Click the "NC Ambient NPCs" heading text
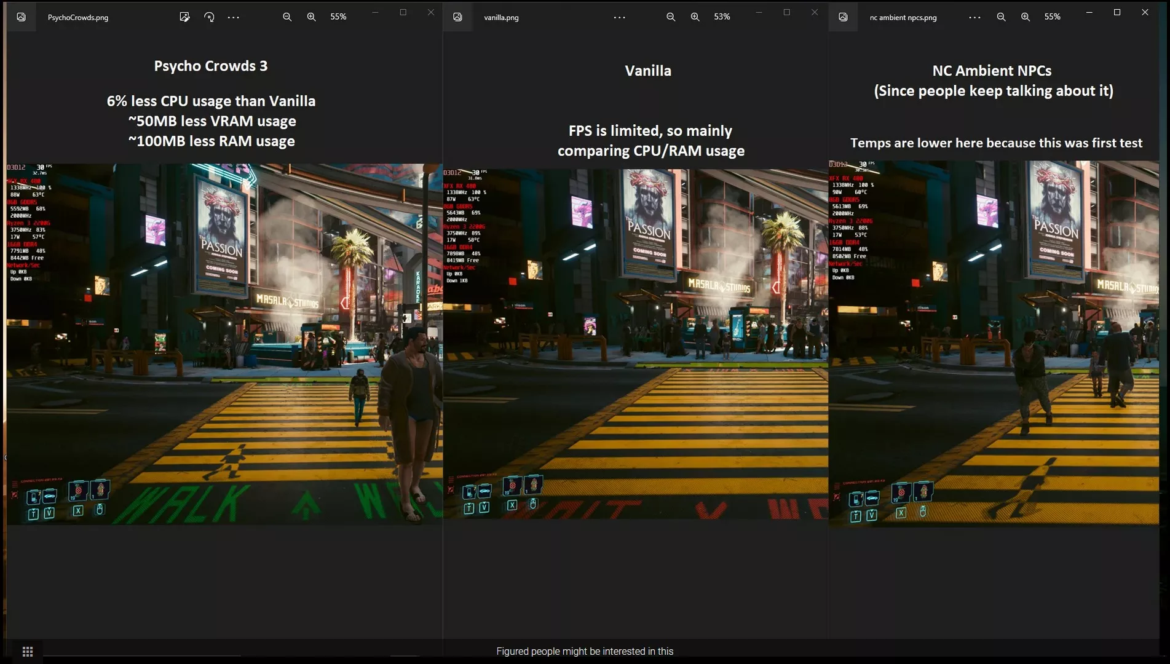The height and width of the screenshot is (664, 1170). 992,71
